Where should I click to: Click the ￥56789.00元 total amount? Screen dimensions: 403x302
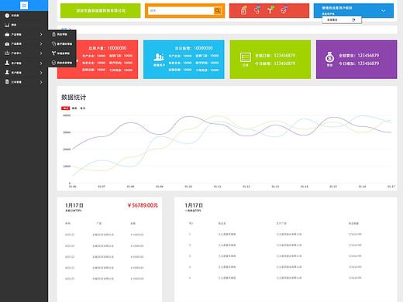tap(143, 205)
